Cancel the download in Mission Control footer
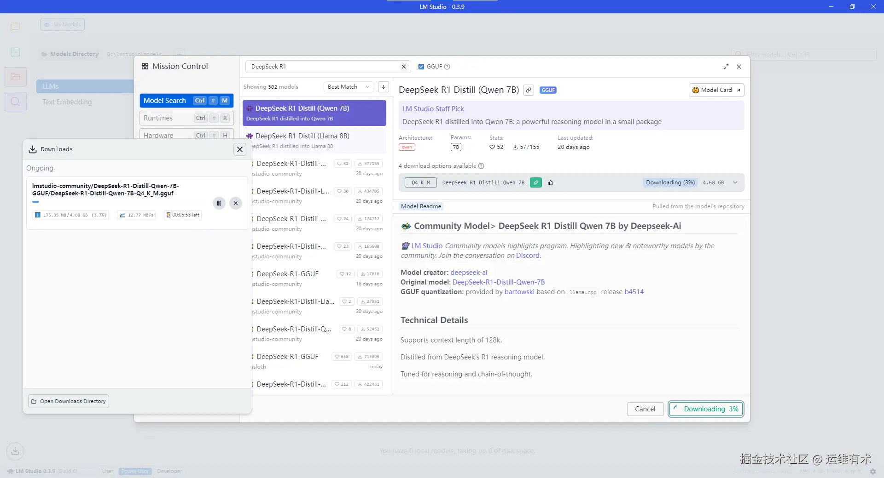This screenshot has width=884, height=478. [645, 409]
